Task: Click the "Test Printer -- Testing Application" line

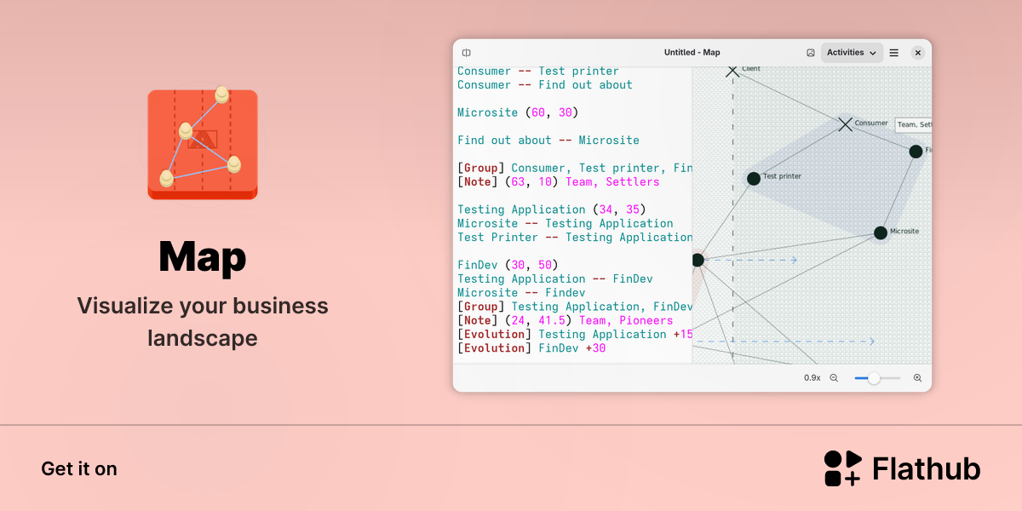Action: pyautogui.click(x=575, y=237)
